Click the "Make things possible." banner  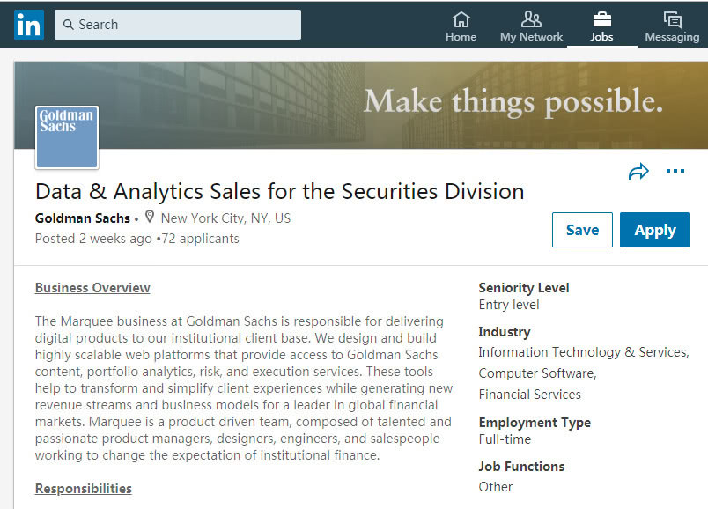[513, 102]
